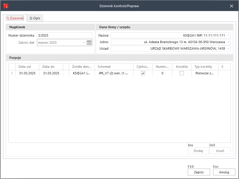Toggle the Cykliczny checkbox in first row
Image resolution: width=239 pixels, height=179 pixels.
[143, 73]
